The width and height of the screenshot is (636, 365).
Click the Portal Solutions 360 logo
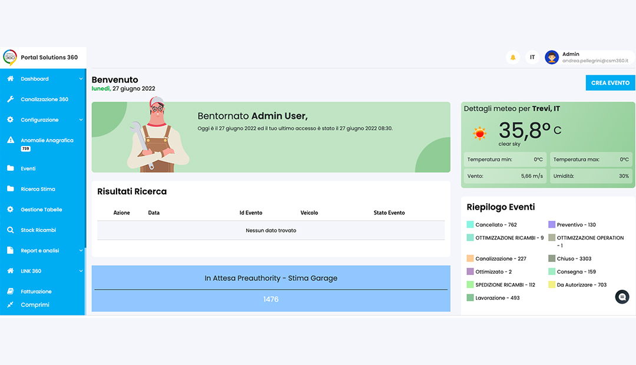(x=10, y=57)
